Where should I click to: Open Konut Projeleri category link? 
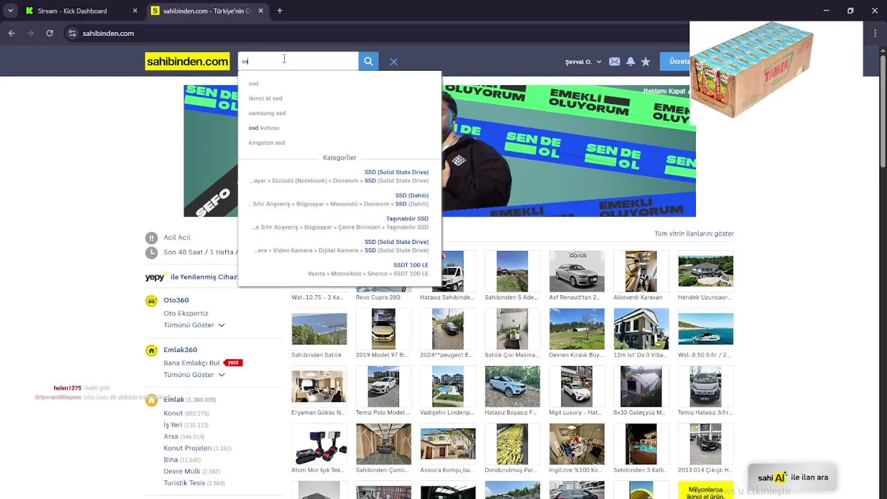click(188, 448)
